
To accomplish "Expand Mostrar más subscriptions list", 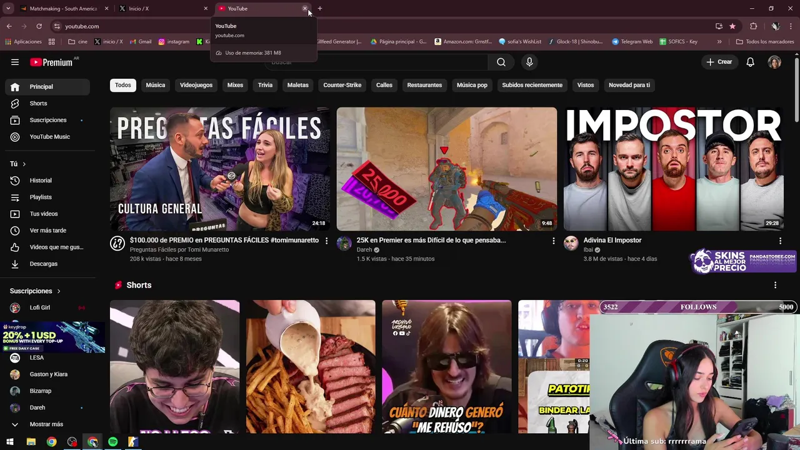I will [x=47, y=424].
